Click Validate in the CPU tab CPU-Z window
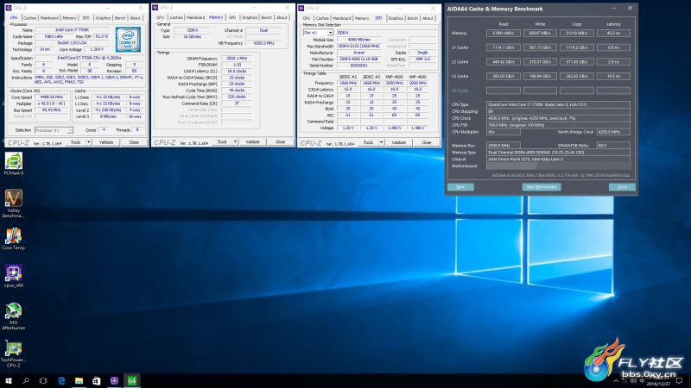 (x=106, y=142)
